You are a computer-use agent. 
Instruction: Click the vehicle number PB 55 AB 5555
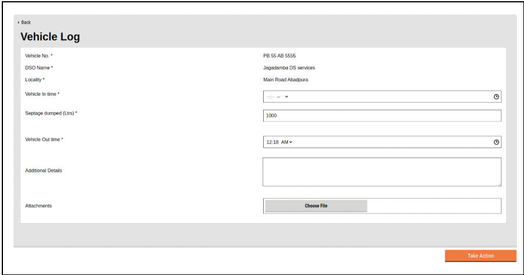279,55
